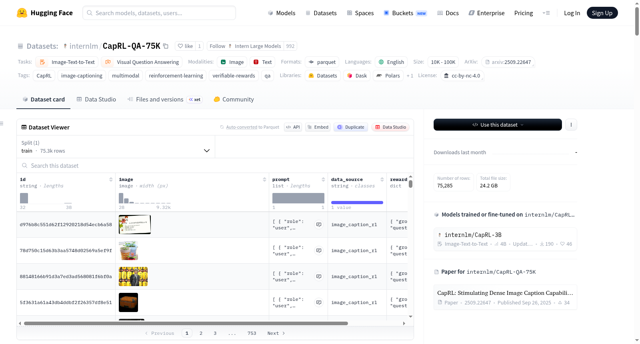Click the table's horizontal scrollbar
The width and height of the screenshot is (640, 344).
[x=186, y=323]
